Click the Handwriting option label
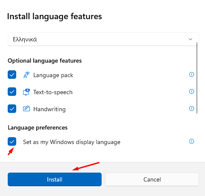This screenshot has height=196, width=205. [x=50, y=109]
